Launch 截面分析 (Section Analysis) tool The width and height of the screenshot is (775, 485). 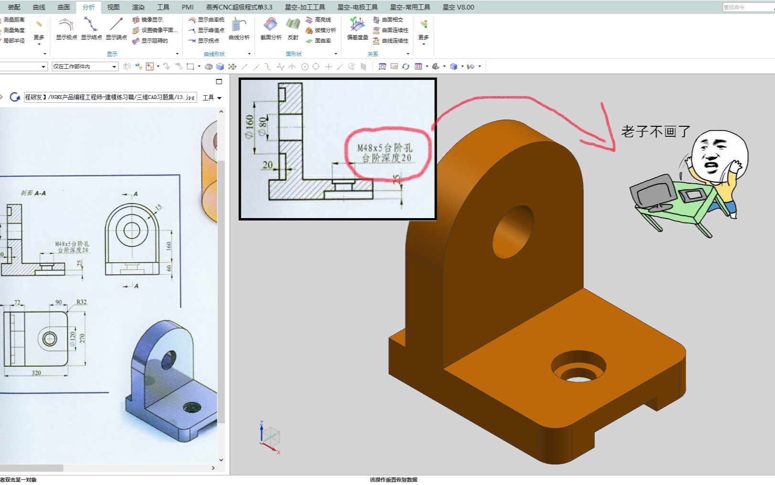[270, 28]
